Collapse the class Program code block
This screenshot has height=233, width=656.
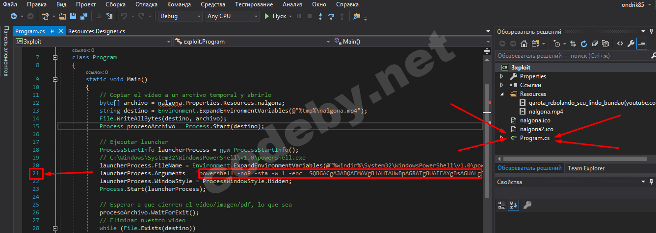coord(54,57)
